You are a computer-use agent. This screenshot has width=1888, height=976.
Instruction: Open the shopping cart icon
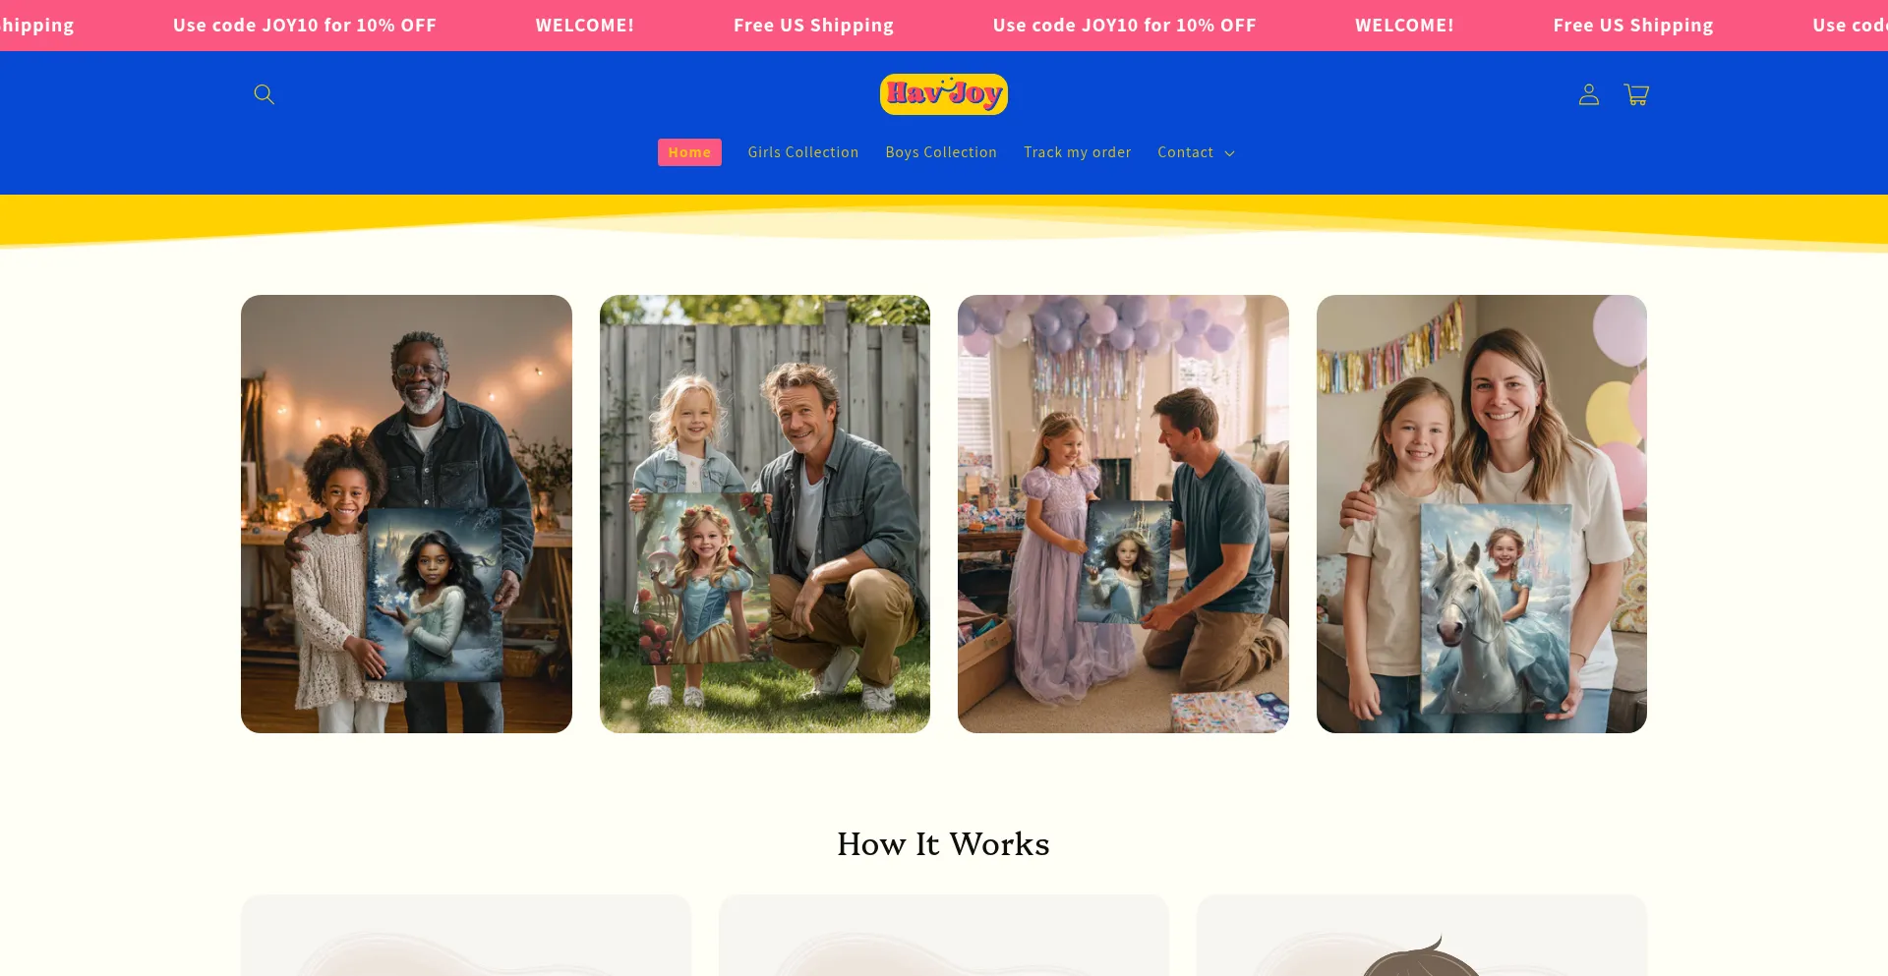point(1636,94)
